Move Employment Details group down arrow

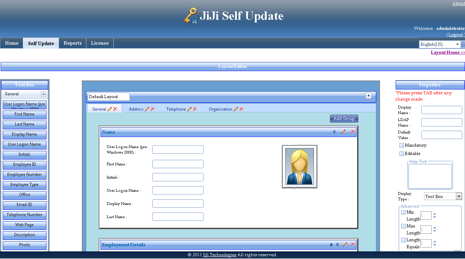coord(337,244)
